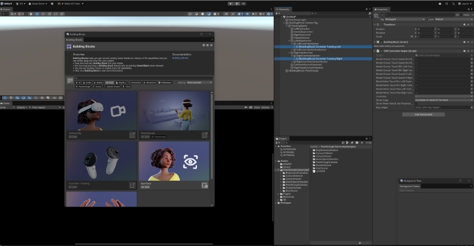Viewport: 474px width, 246px height.
Task: Open the Asset Store dropdown in toolbar
Action: click(37, 4)
